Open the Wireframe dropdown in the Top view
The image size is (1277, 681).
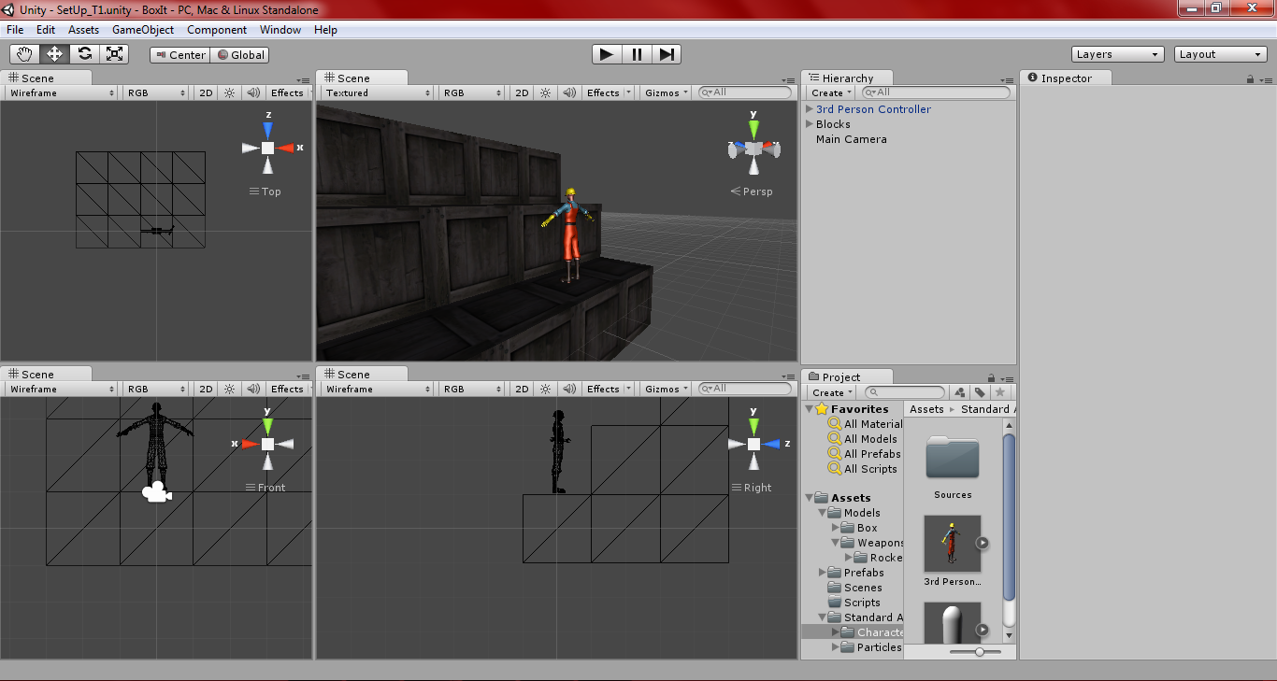[62, 92]
